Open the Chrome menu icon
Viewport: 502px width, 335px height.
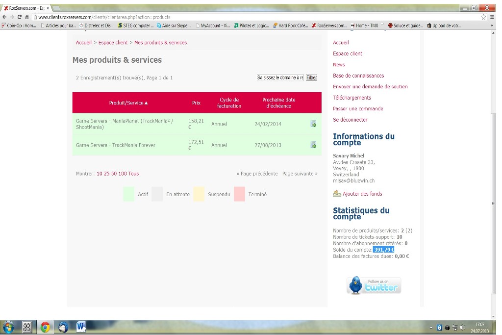tap(492, 17)
